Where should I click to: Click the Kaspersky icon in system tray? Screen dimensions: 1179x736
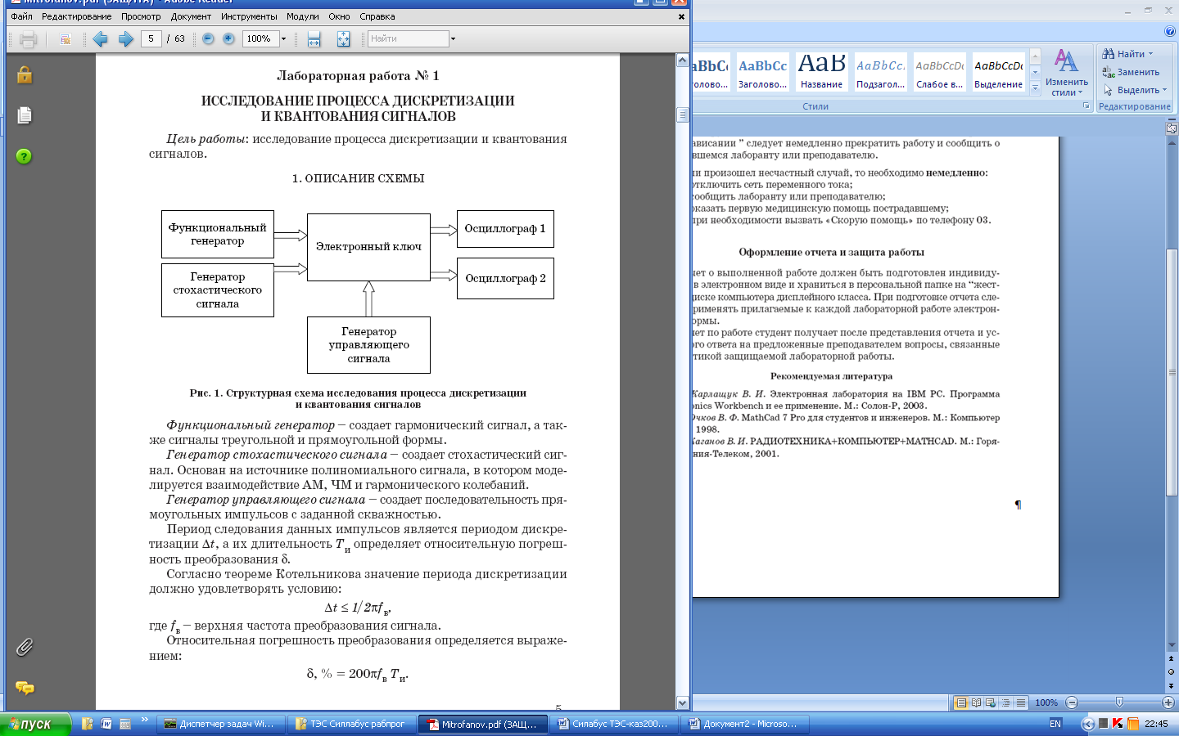pos(1118,724)
